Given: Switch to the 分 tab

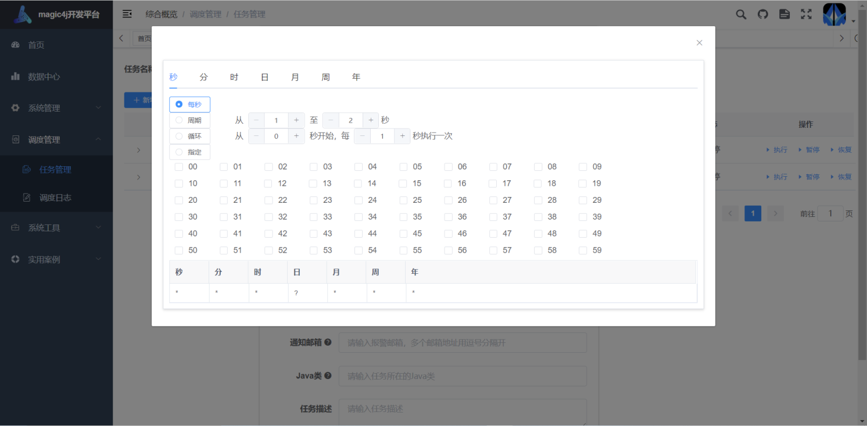Looking at the screenshot, I should 203,77.
